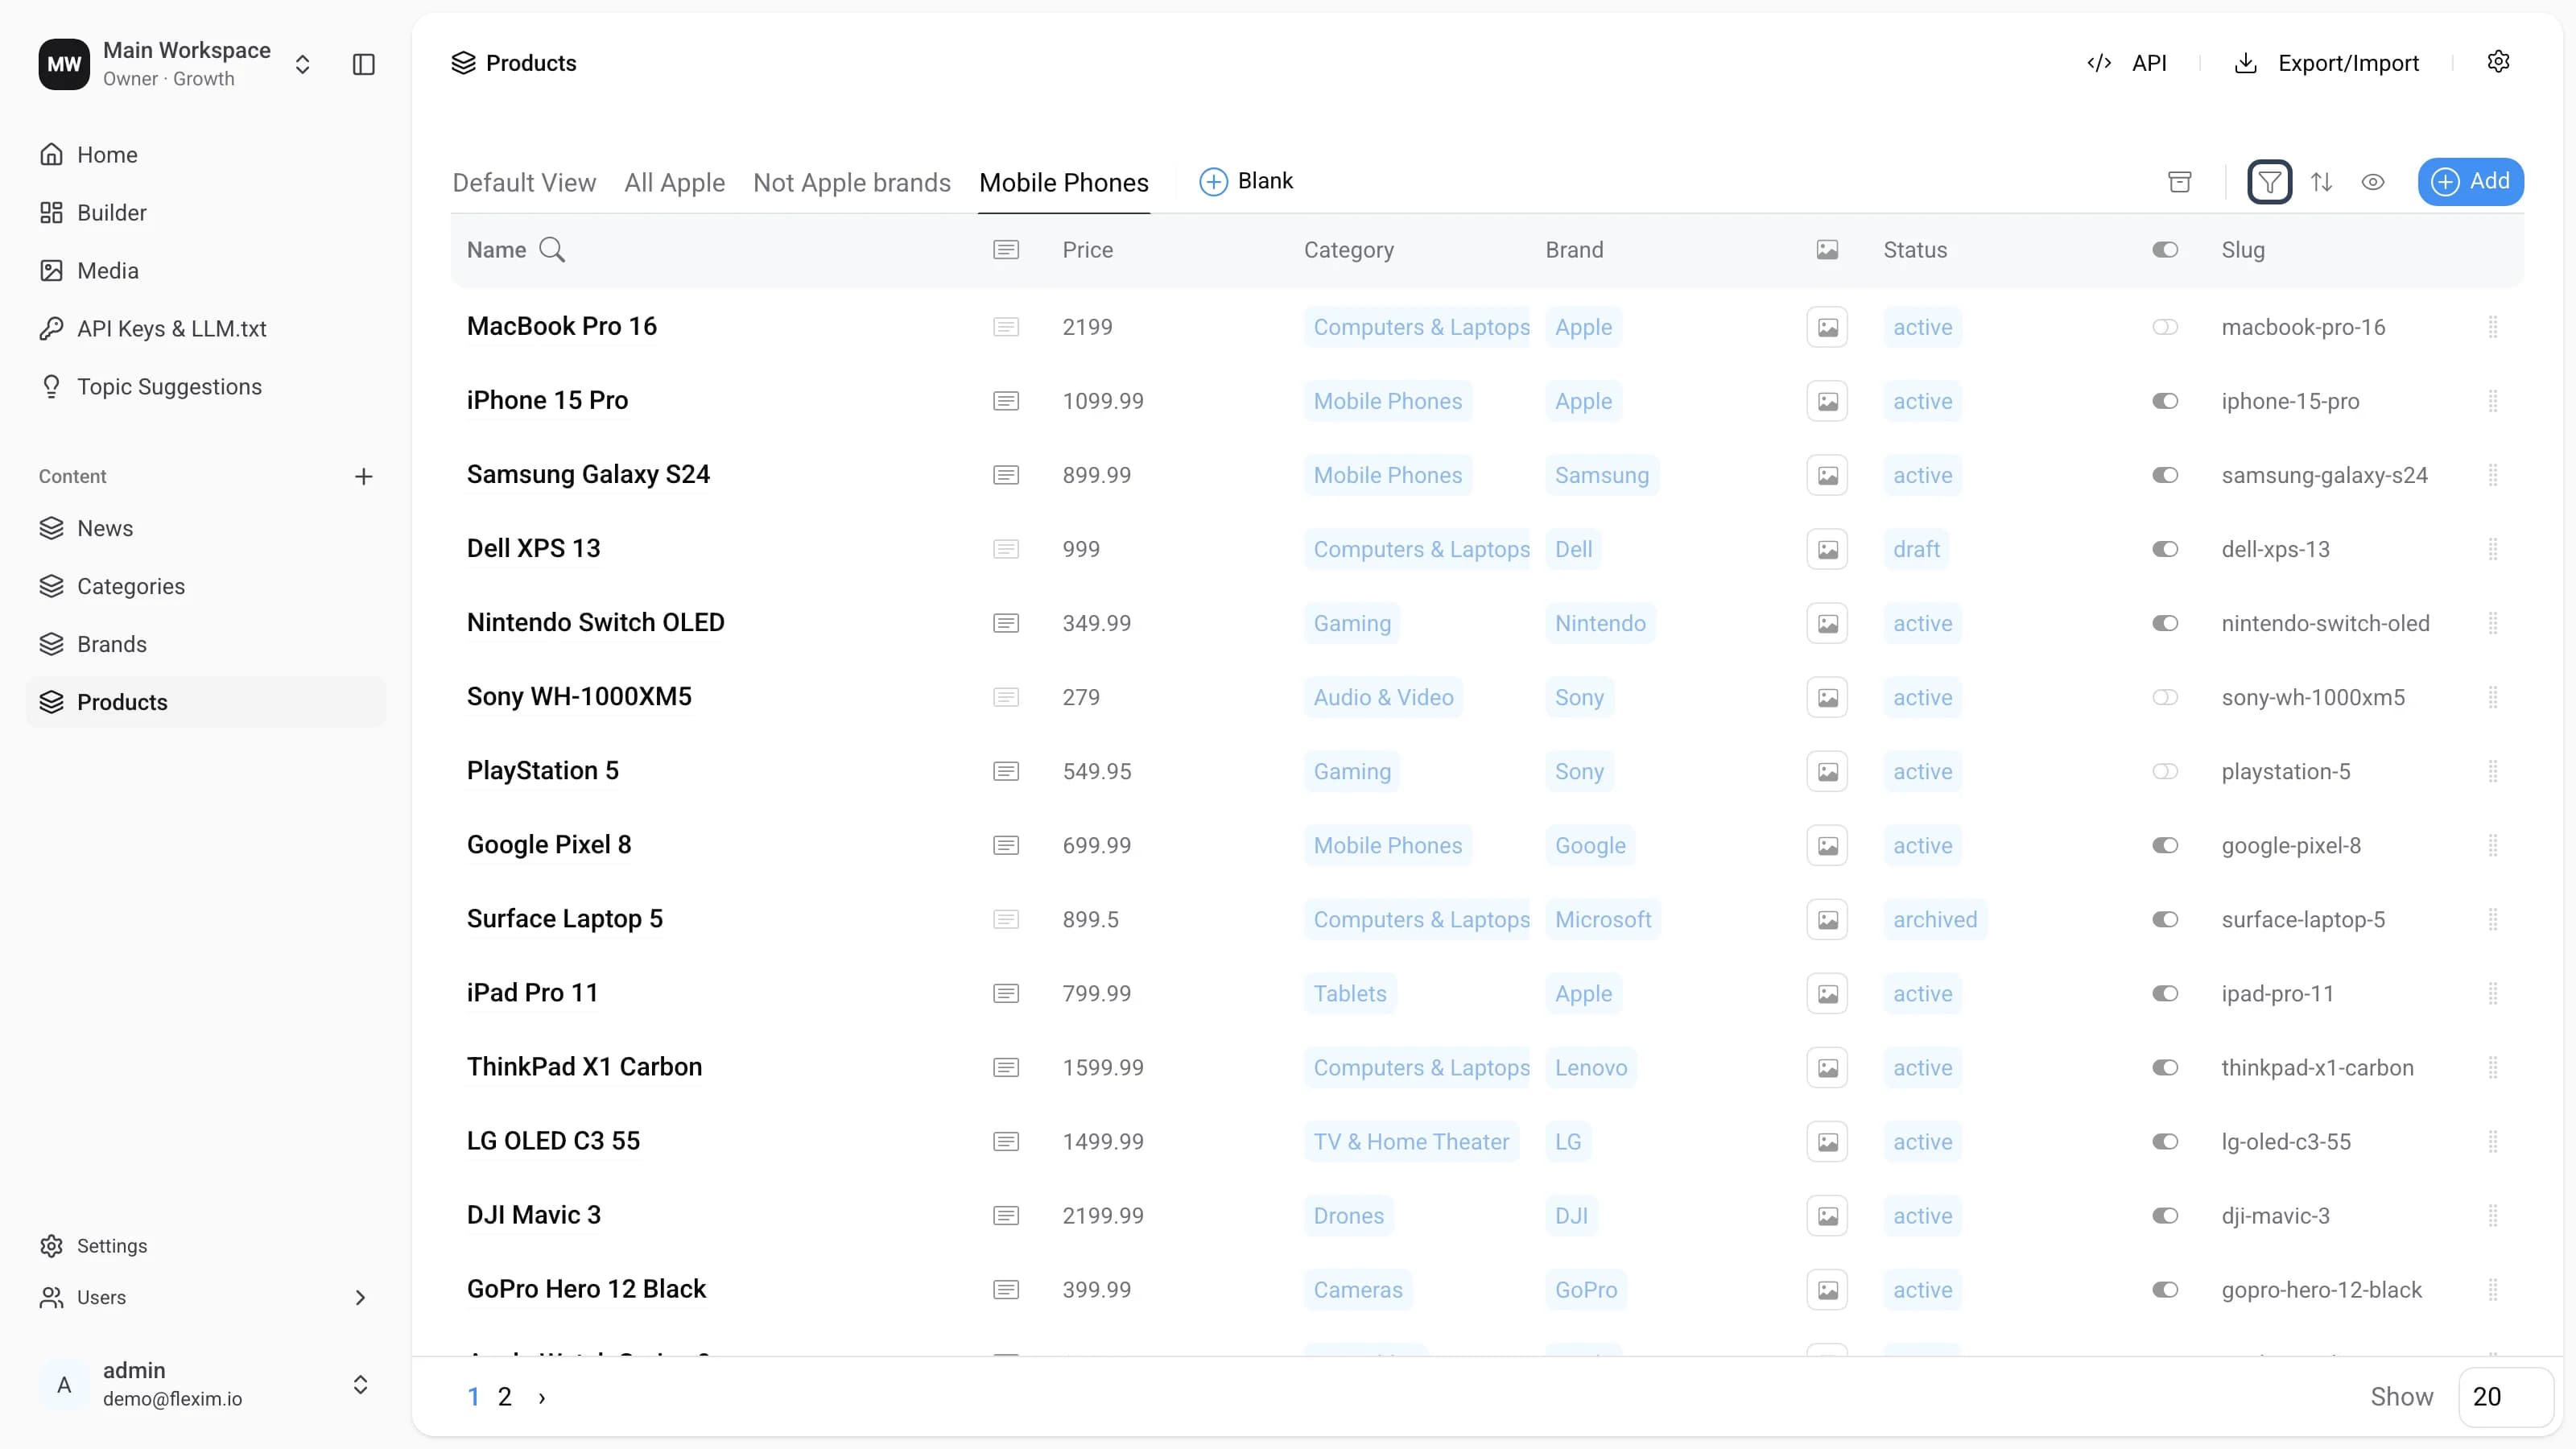Open the sort arrows tool
The width and height of the screenshot is (2576, 1449).
click(2321, 182)
